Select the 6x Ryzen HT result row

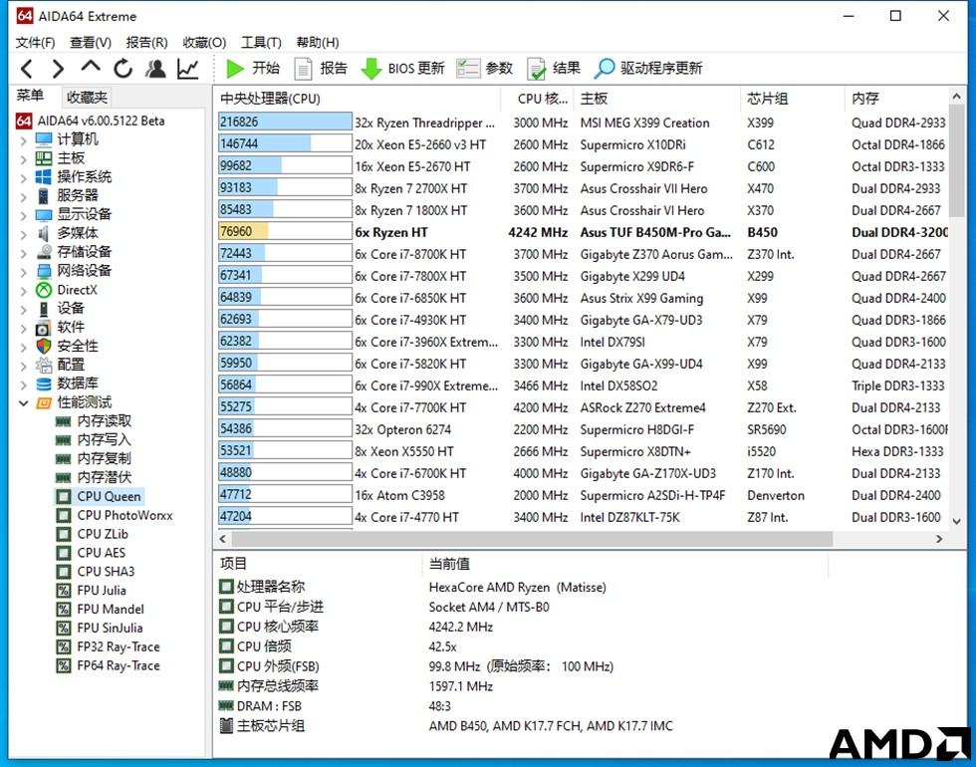(583, 232)
